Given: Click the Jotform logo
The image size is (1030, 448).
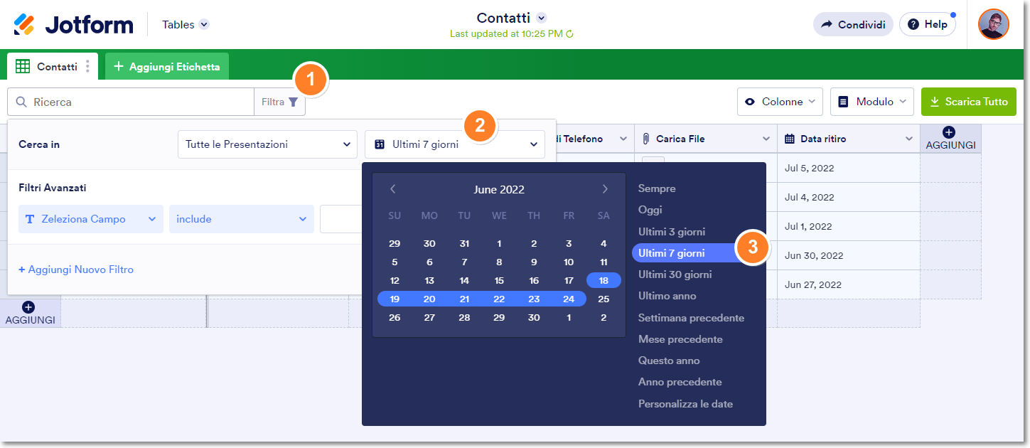Looking at the screenshot, I should 73,24.
